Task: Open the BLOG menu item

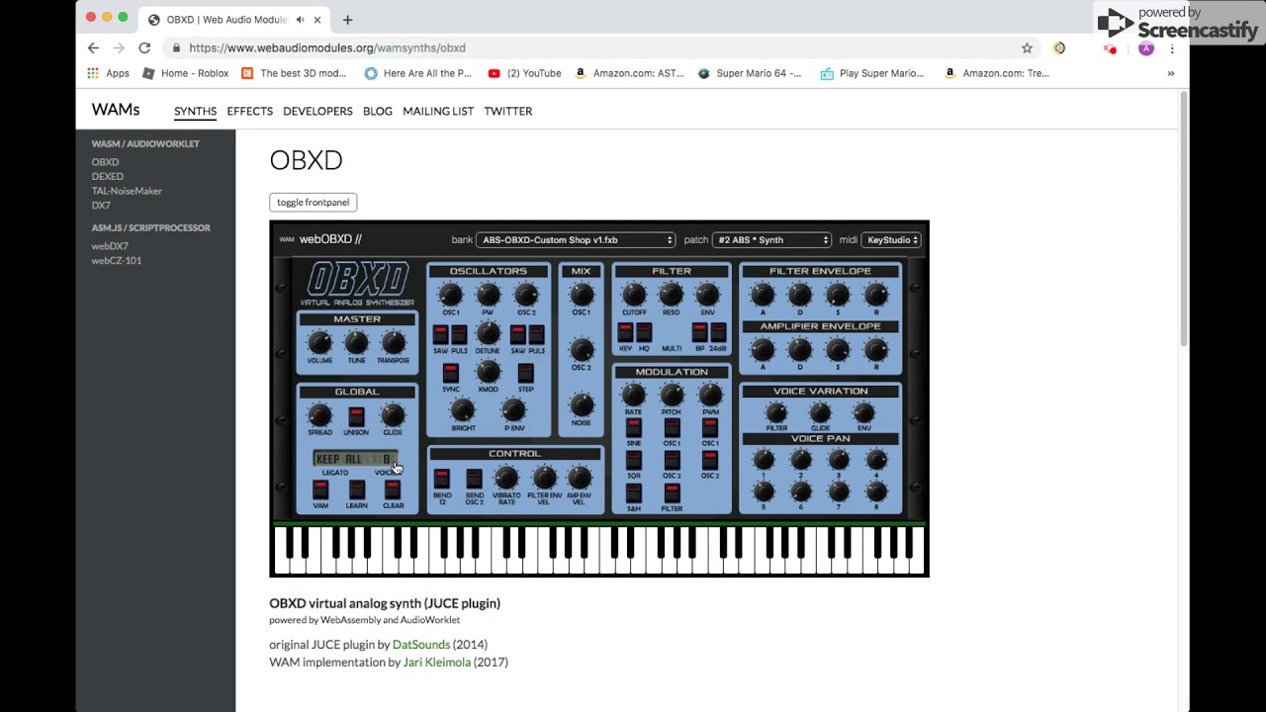Action: tap(378, 111)
